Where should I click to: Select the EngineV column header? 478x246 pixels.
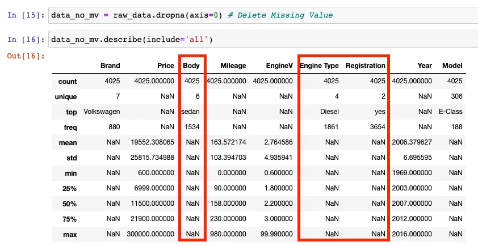click(279, 66)
